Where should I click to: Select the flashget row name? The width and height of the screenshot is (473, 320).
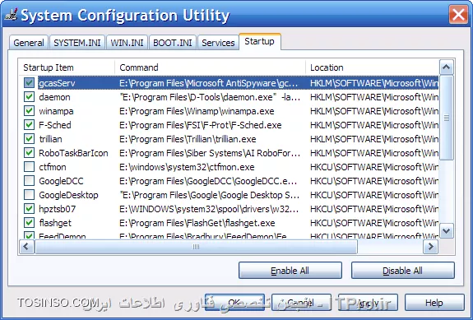pos(55,223)
